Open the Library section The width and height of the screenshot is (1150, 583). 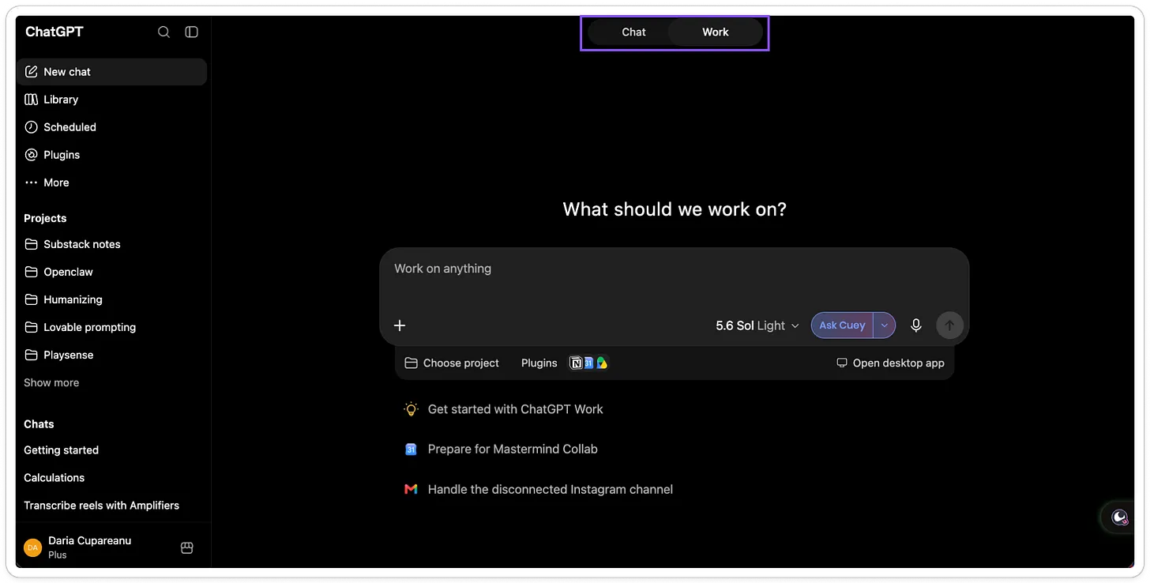111,100
